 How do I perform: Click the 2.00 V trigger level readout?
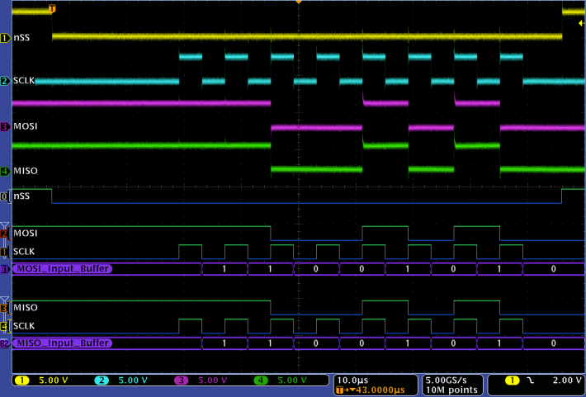[567, 380]
